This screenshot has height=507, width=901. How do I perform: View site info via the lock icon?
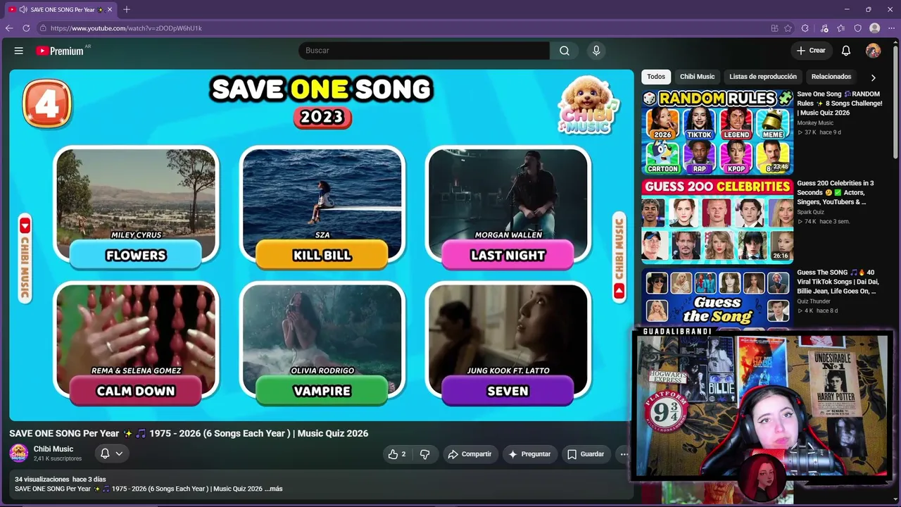[43, 28]
